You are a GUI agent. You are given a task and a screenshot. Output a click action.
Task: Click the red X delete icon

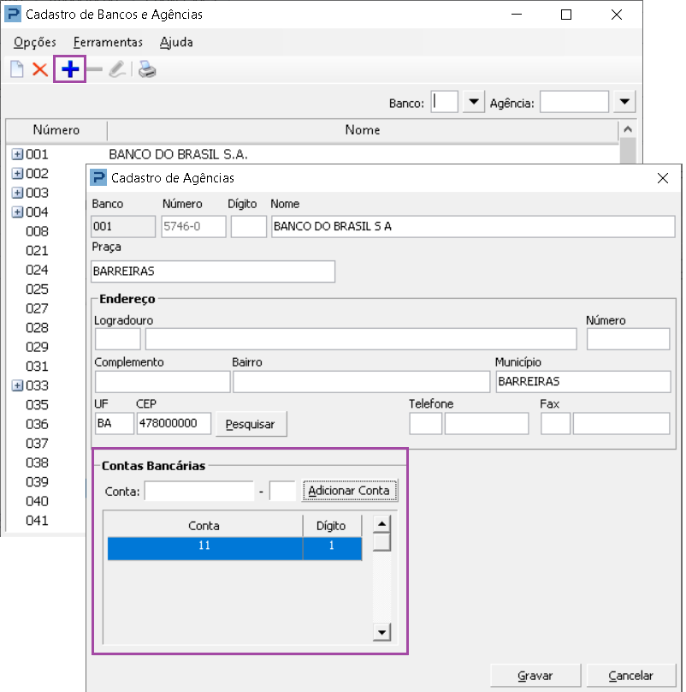tap(40, 69)
